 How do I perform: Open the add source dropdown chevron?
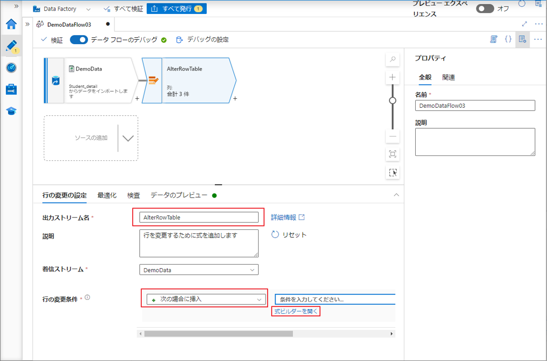pos(128,138)
